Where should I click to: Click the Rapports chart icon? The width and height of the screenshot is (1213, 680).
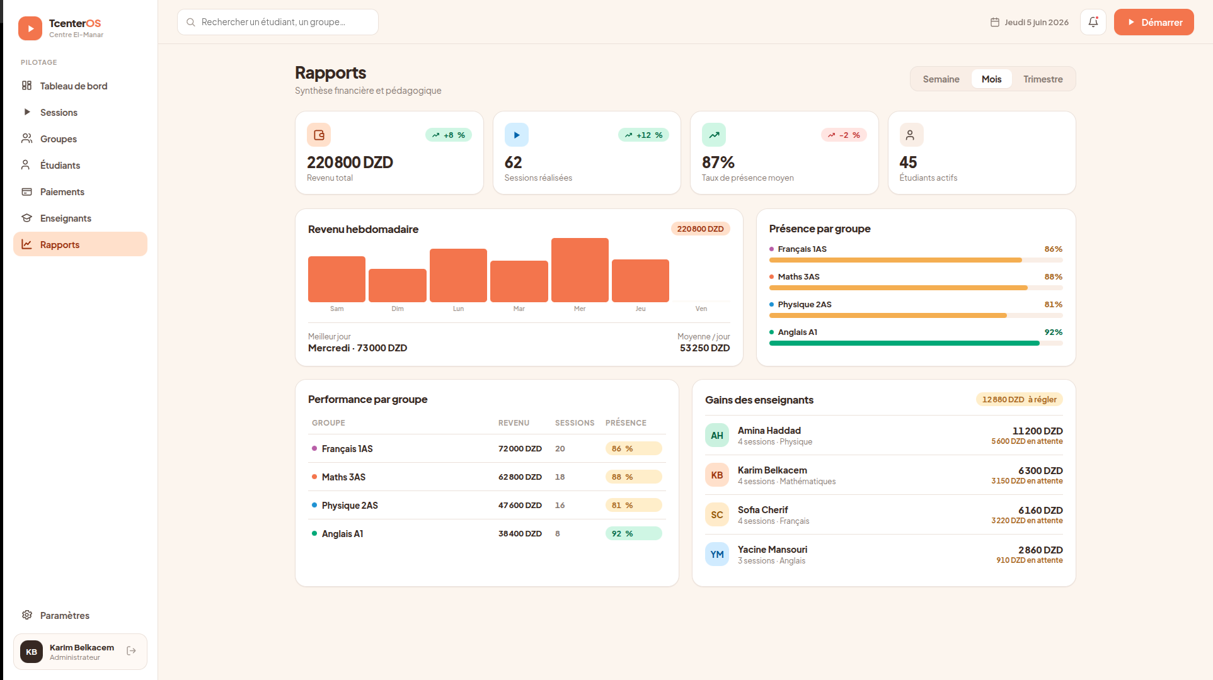[26, 244]
